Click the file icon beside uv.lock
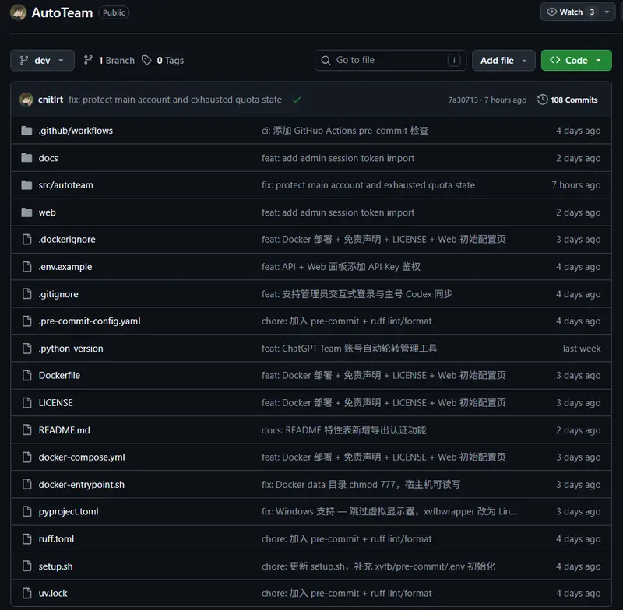The height and width of the screenshot is (610, 623). (27, 594)
